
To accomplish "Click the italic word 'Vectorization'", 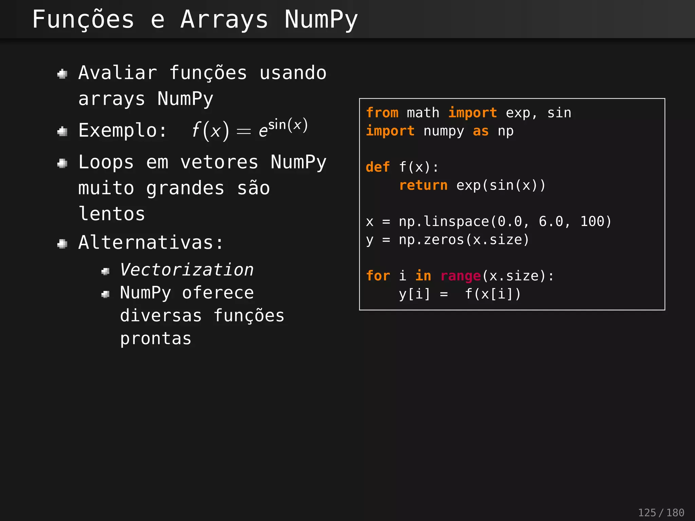I will [x=187, y=270].
